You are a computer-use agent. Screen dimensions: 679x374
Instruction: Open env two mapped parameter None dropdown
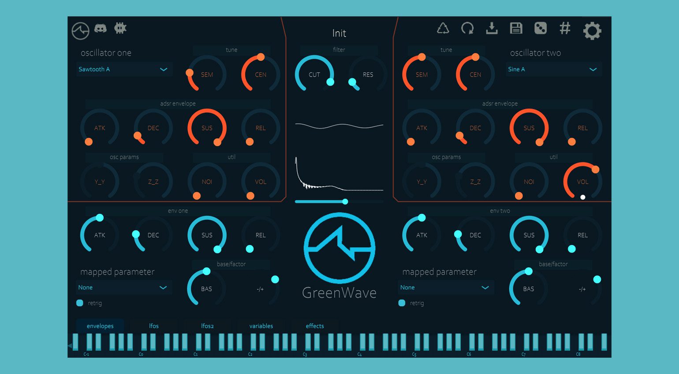[446, 287]
